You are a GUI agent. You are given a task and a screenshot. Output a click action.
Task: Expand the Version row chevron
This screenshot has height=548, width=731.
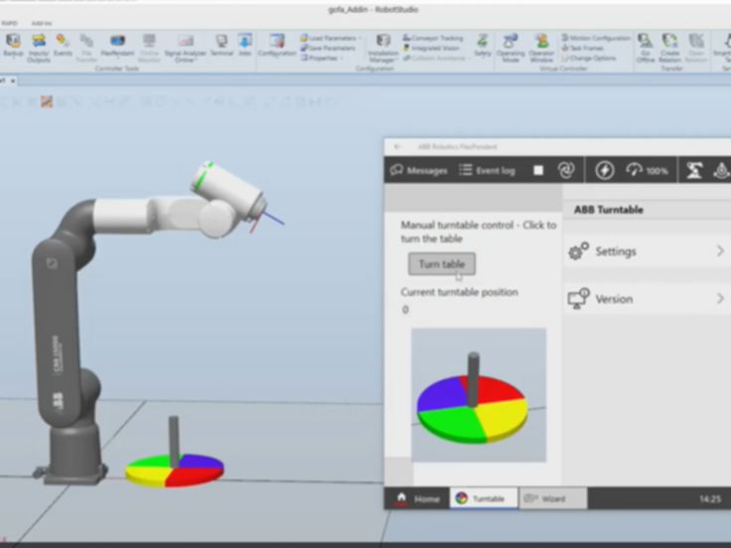pyautogui.click(x=720, y=298)
